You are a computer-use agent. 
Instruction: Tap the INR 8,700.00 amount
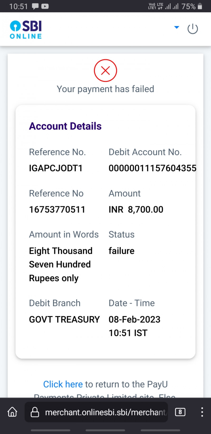(136, 209)
